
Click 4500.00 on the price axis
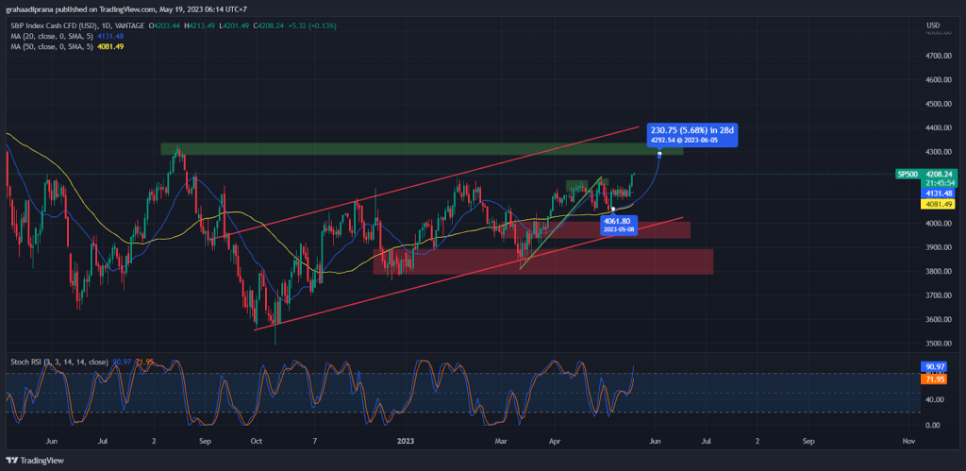click(x=939, y=104)
